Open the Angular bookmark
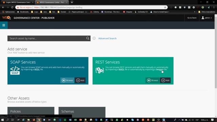The image size is (217, 122). pos(127,12)
